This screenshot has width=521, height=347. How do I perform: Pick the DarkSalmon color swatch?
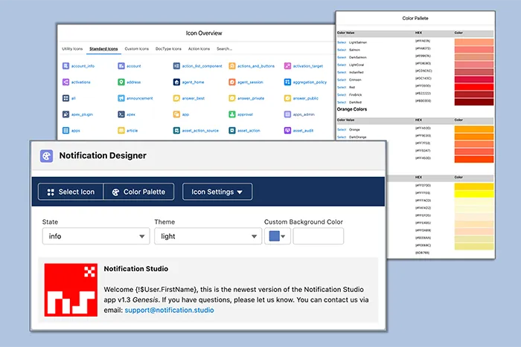click(474, 57)
